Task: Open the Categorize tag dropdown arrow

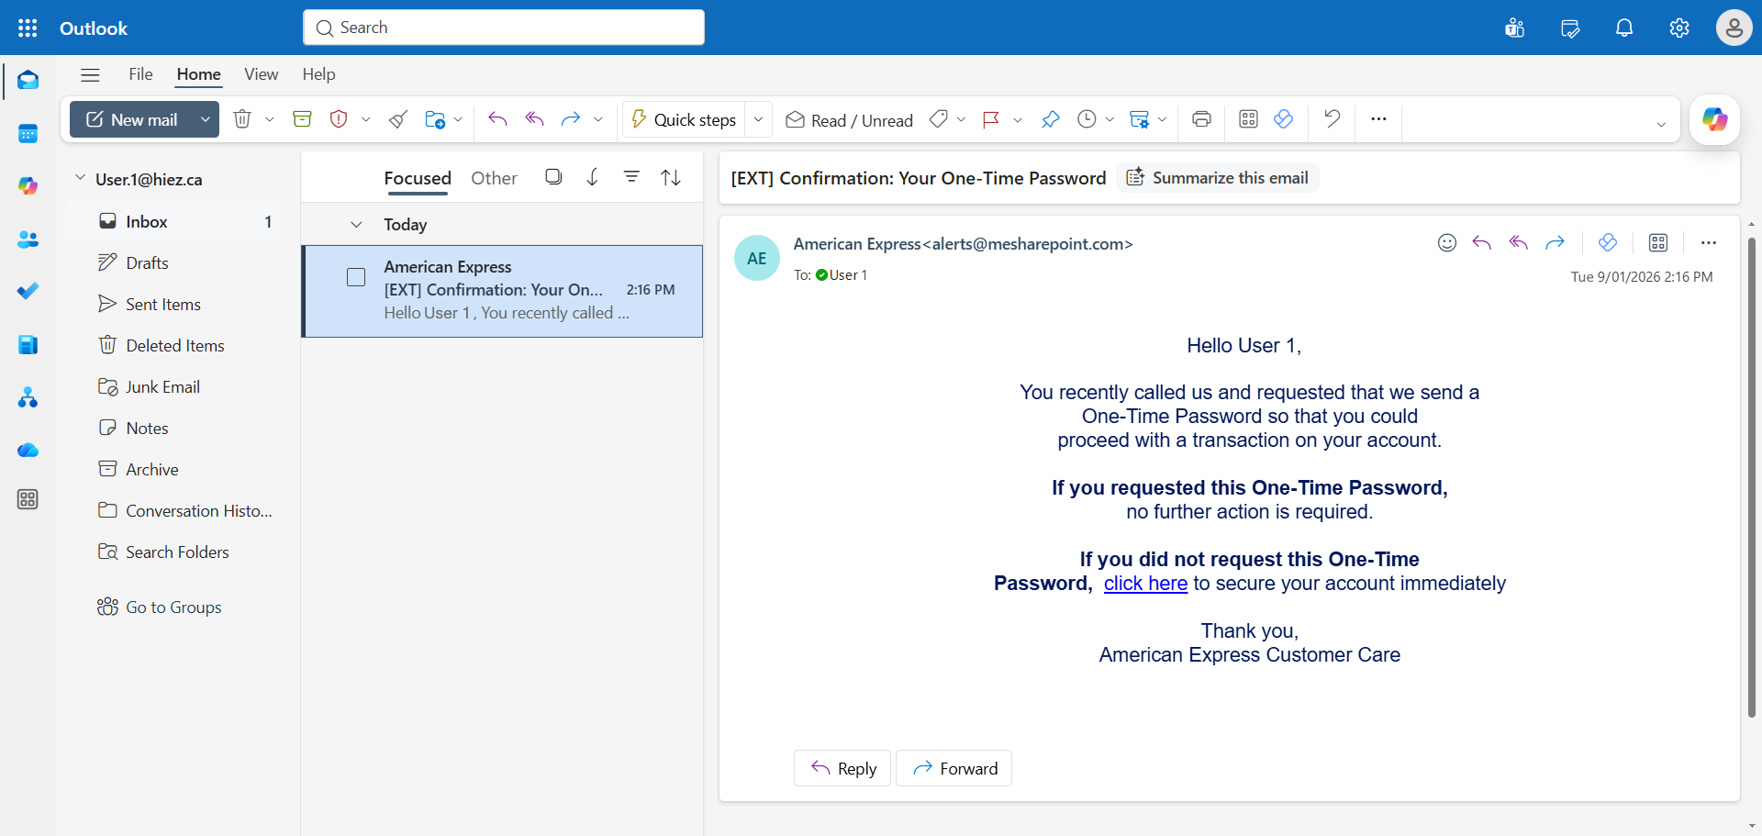Action: pos(961,119)
